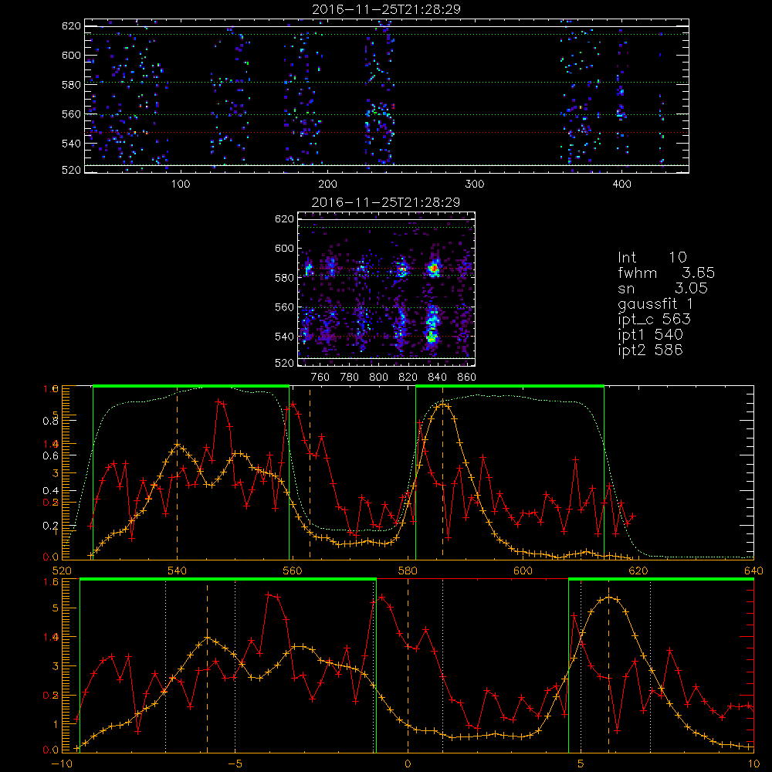The width and height of the screenshot is (772, 772).
Task: Click the timestamp title above the wide top panel
Action: click(386, 9)
